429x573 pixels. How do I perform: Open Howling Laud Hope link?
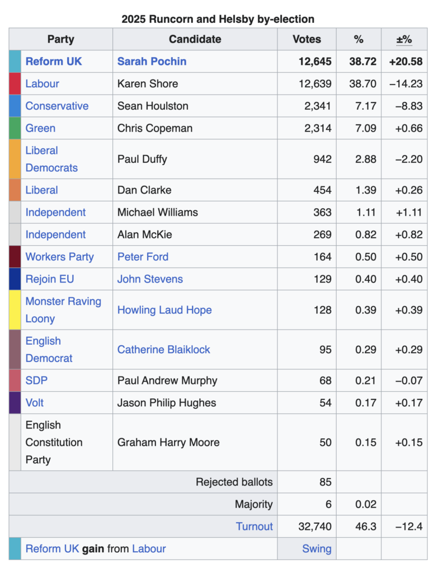tap(164, 310)
